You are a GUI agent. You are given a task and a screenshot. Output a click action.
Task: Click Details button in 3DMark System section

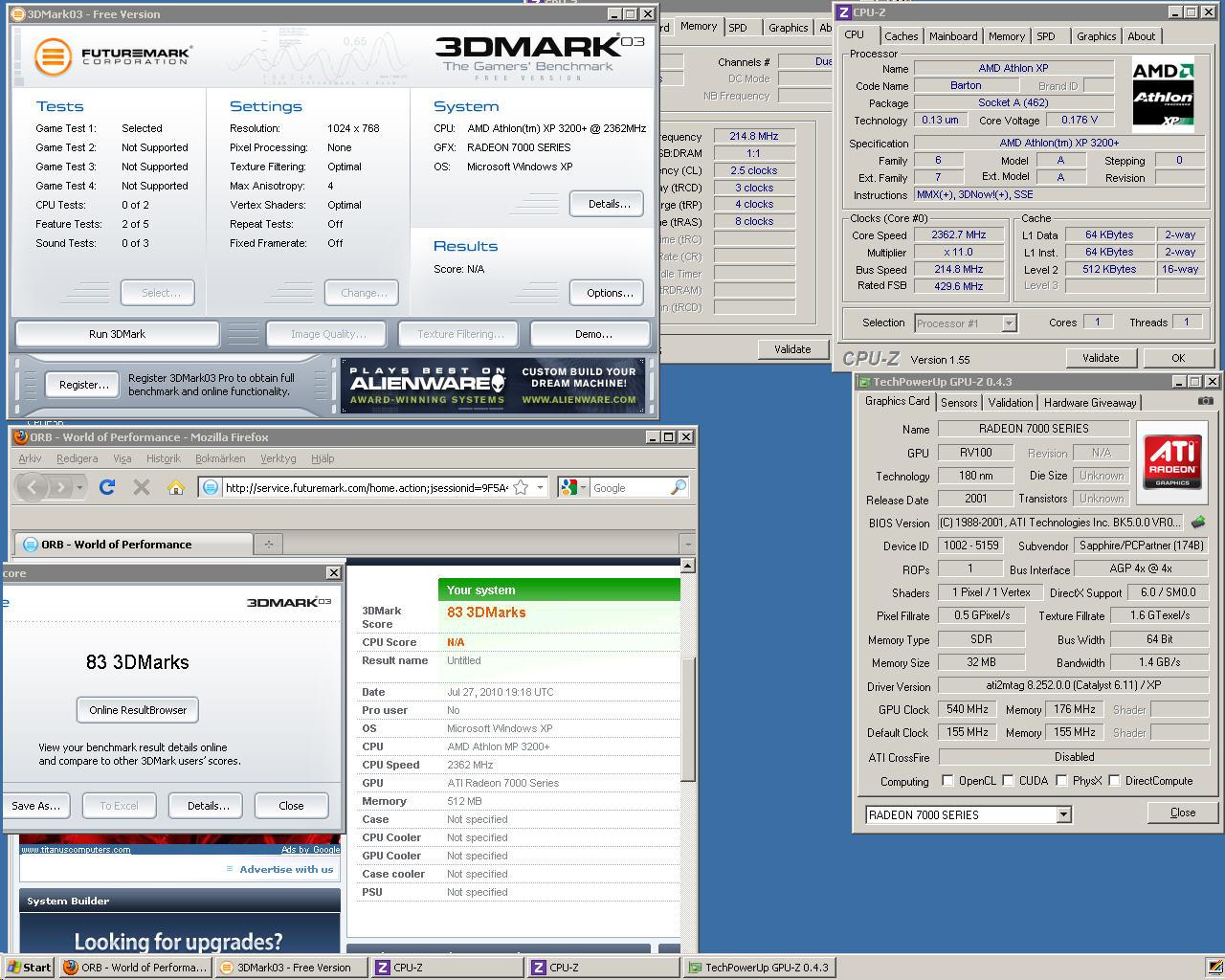(609, 204)
